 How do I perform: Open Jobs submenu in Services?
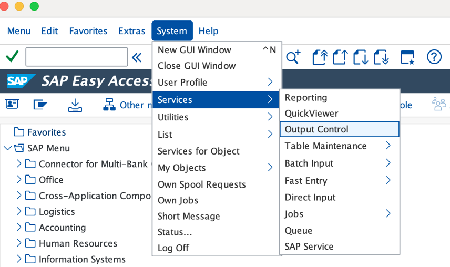[x=340, y=214]
